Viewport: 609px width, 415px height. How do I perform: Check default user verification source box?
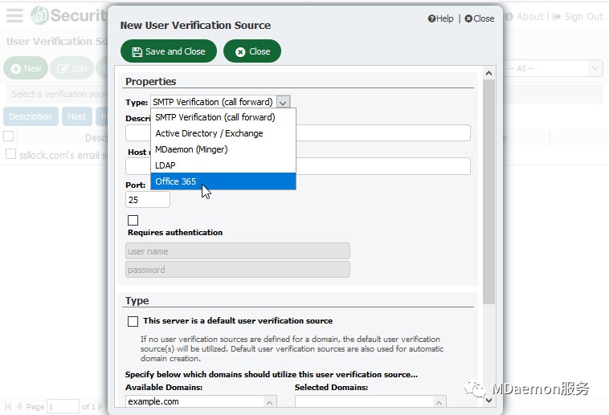tap(133, 321)
